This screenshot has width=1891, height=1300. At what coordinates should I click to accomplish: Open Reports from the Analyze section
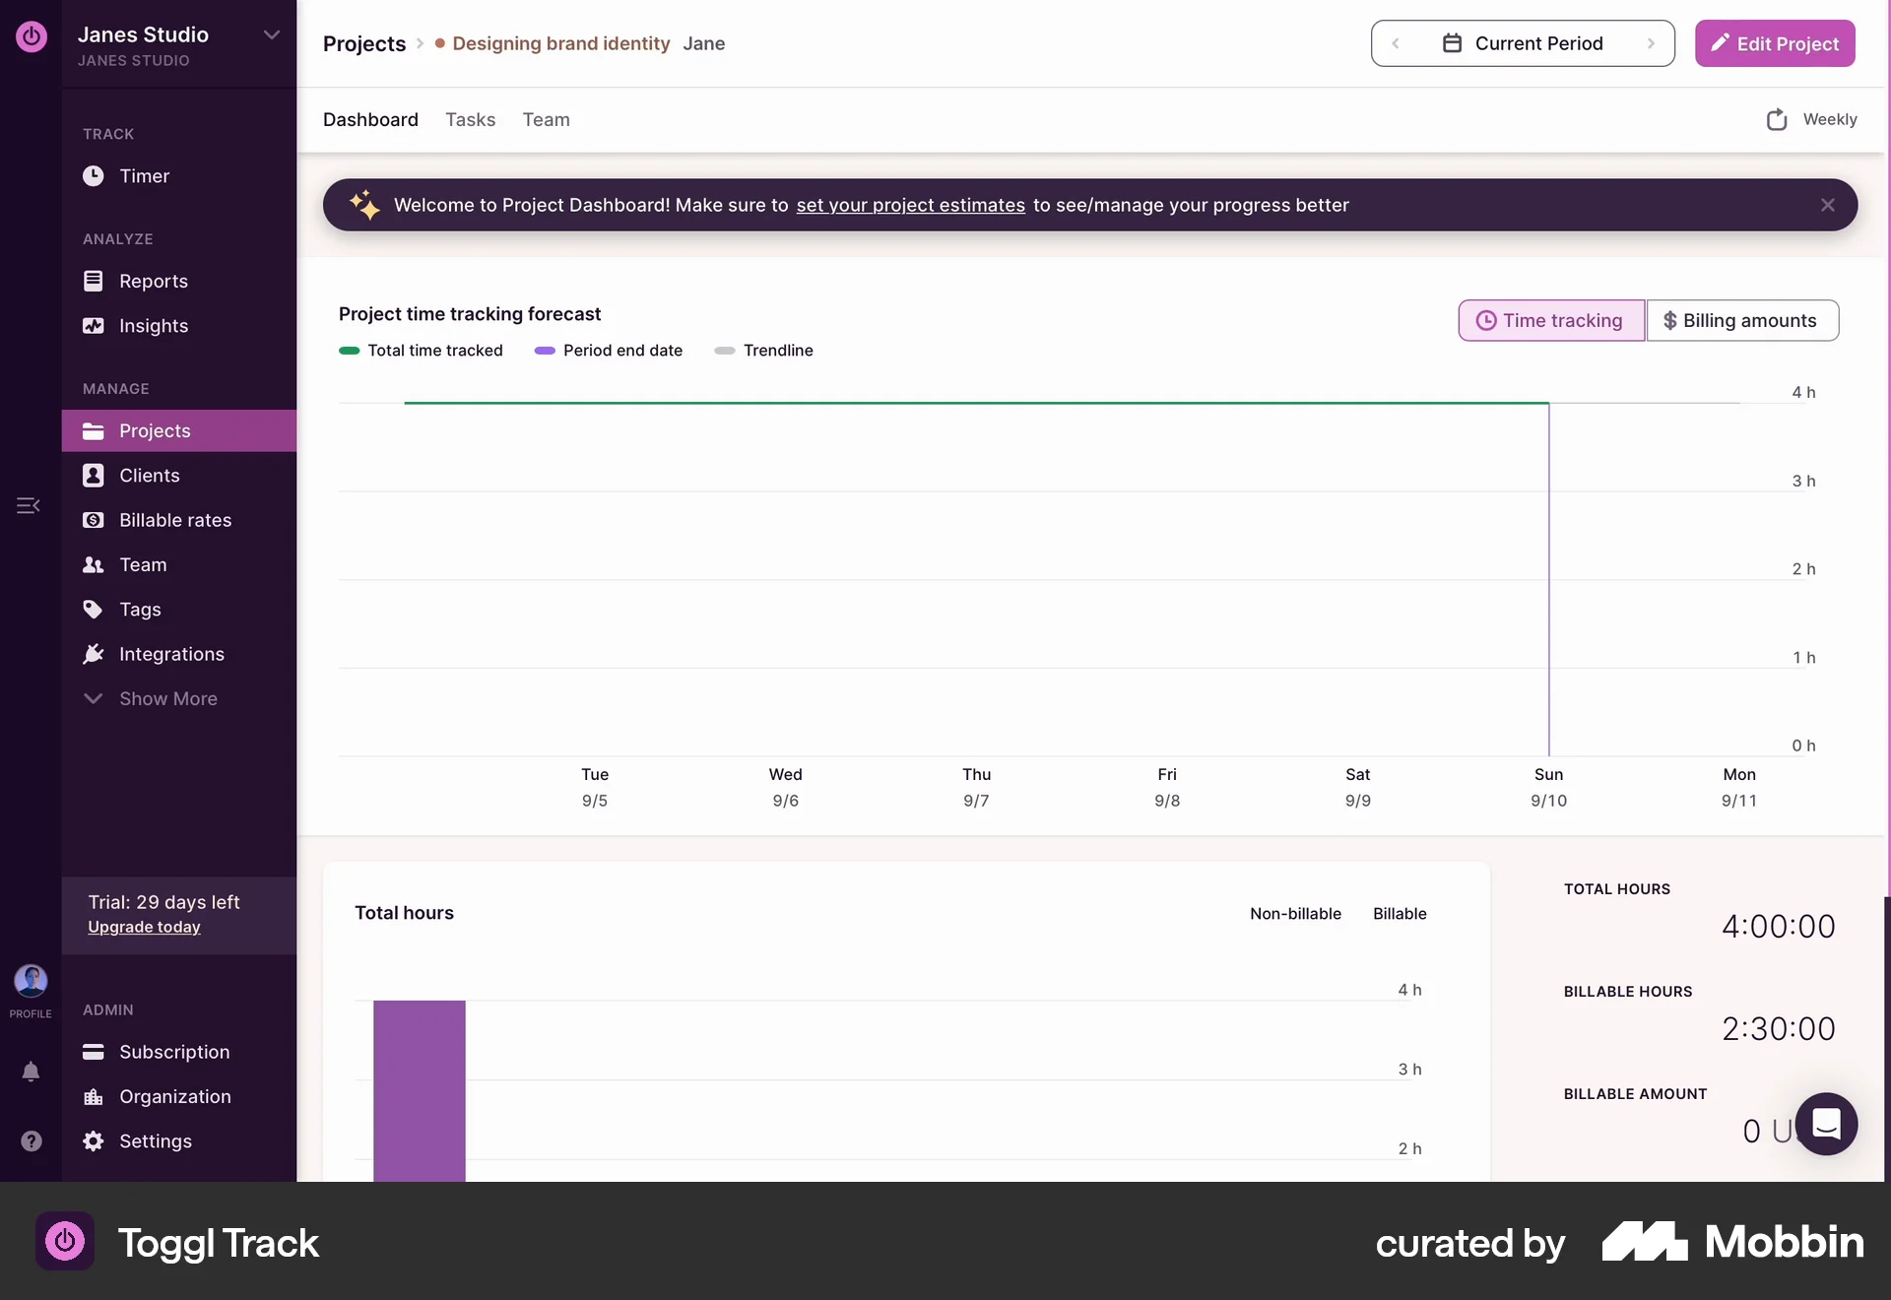coord(154,281)
